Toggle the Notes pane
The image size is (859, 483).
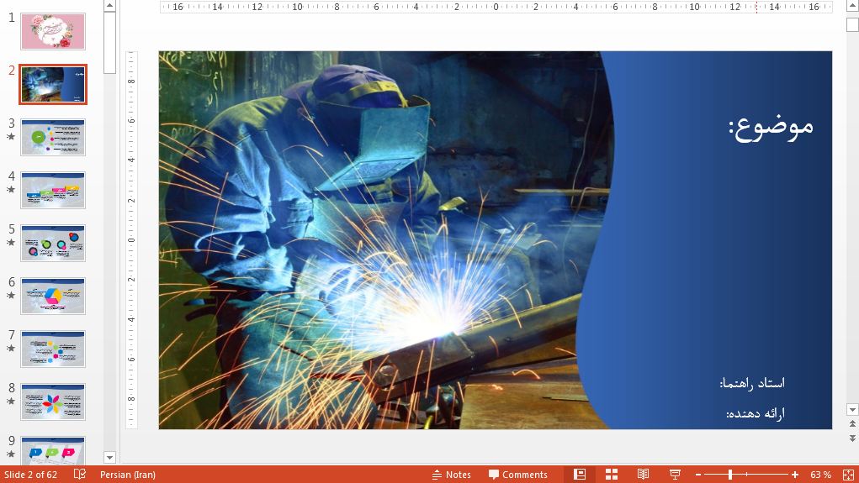click(451, 475)
